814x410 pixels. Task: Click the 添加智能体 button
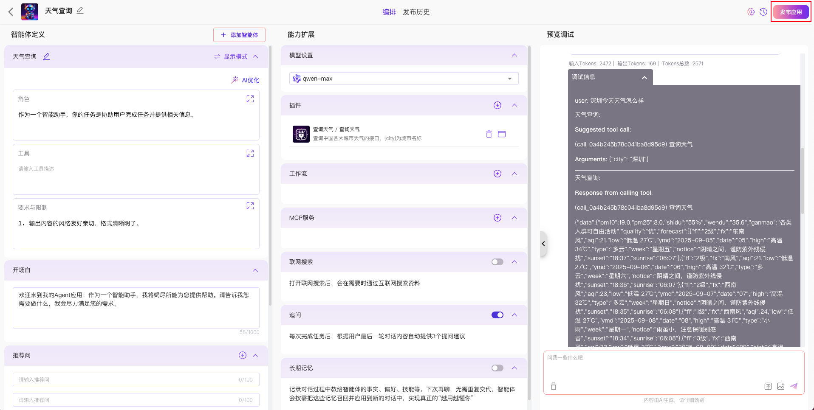239,35
